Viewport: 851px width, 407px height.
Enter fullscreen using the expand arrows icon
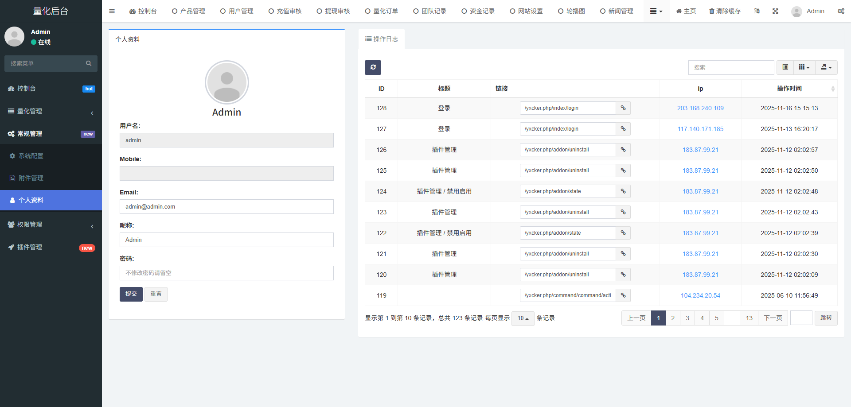click(x=775, y=11)
